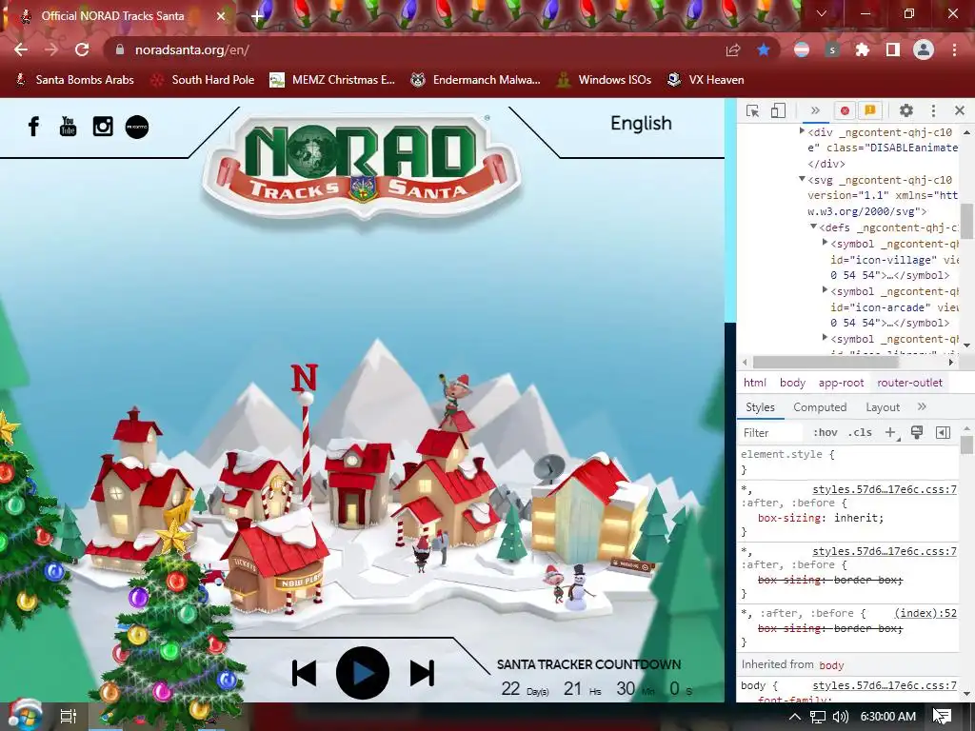
Task: Open the VX Heaven bookmark
Action: 706,80
